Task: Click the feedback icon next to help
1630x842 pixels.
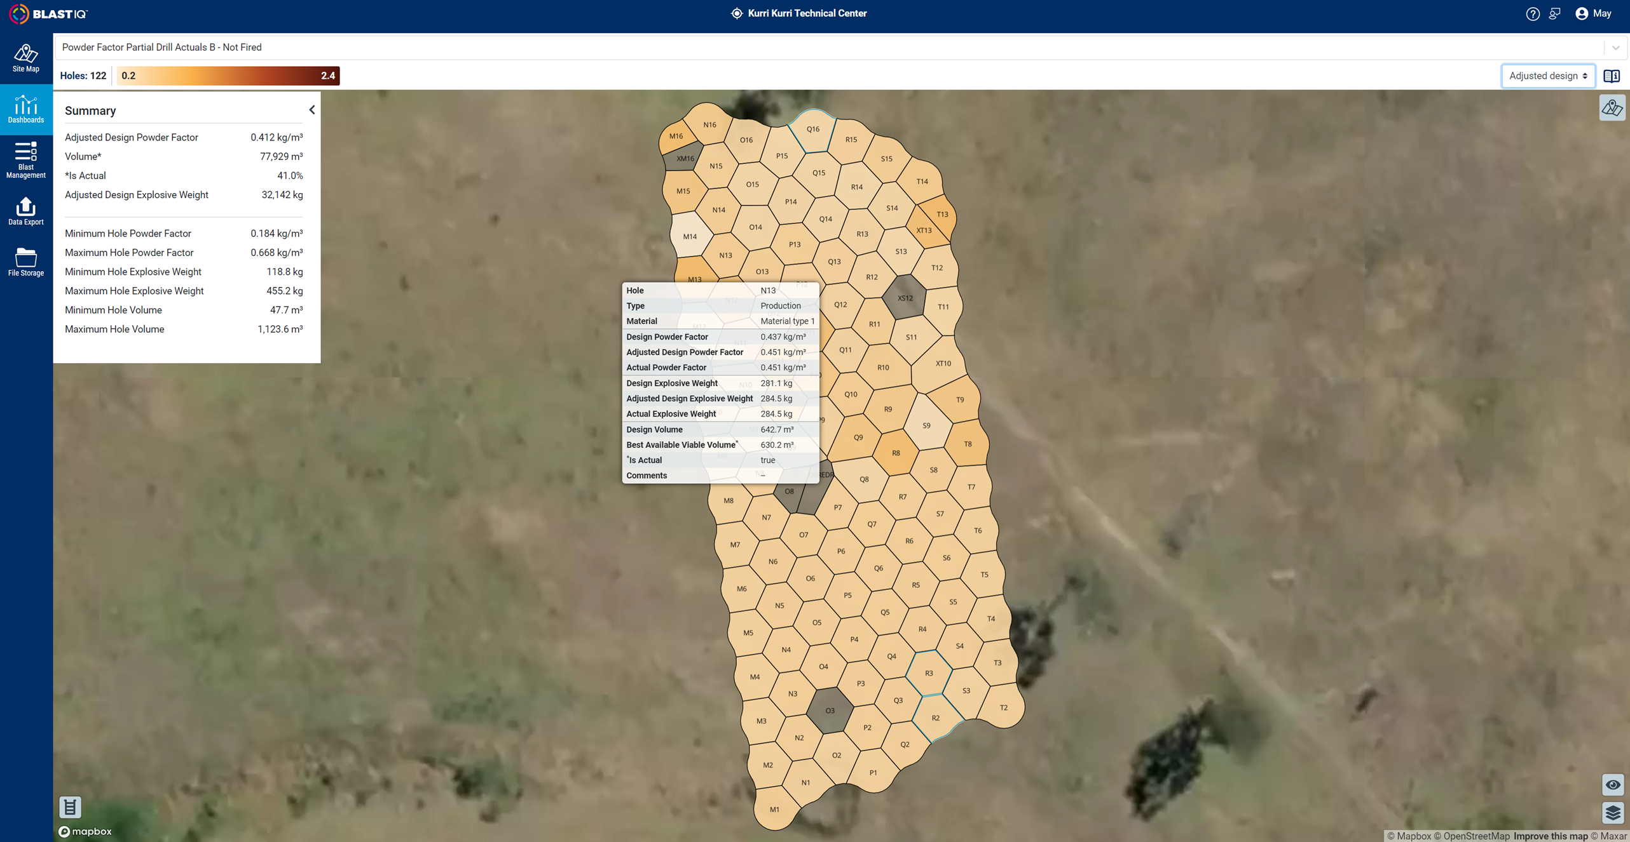Action: [1555, 13]
